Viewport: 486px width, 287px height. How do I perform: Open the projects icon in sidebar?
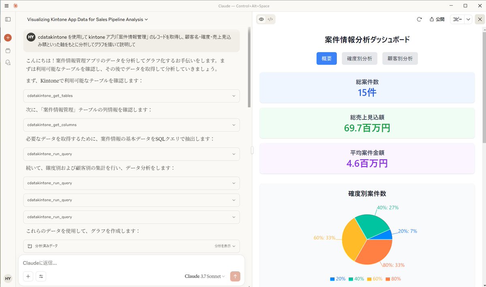click(8, 51)
